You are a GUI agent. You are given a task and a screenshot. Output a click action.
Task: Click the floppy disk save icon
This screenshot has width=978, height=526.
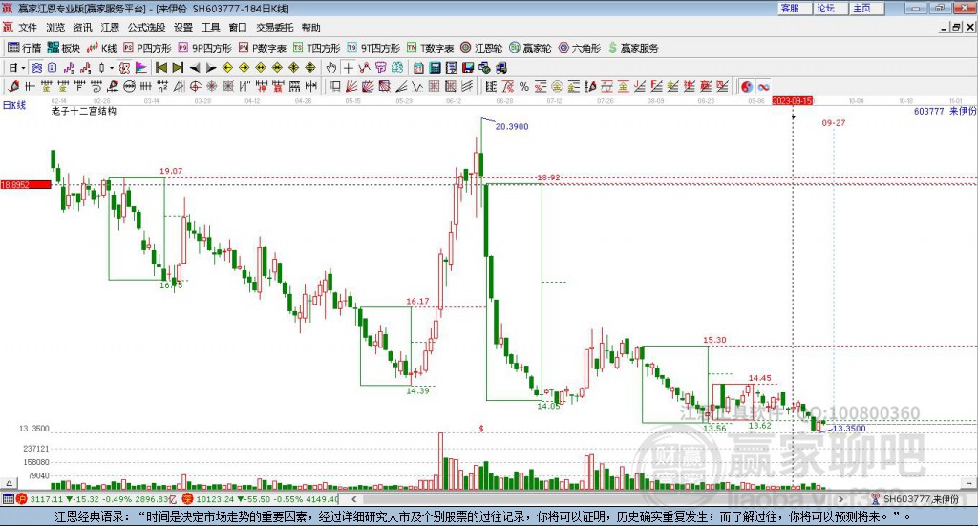pos(468,68)
